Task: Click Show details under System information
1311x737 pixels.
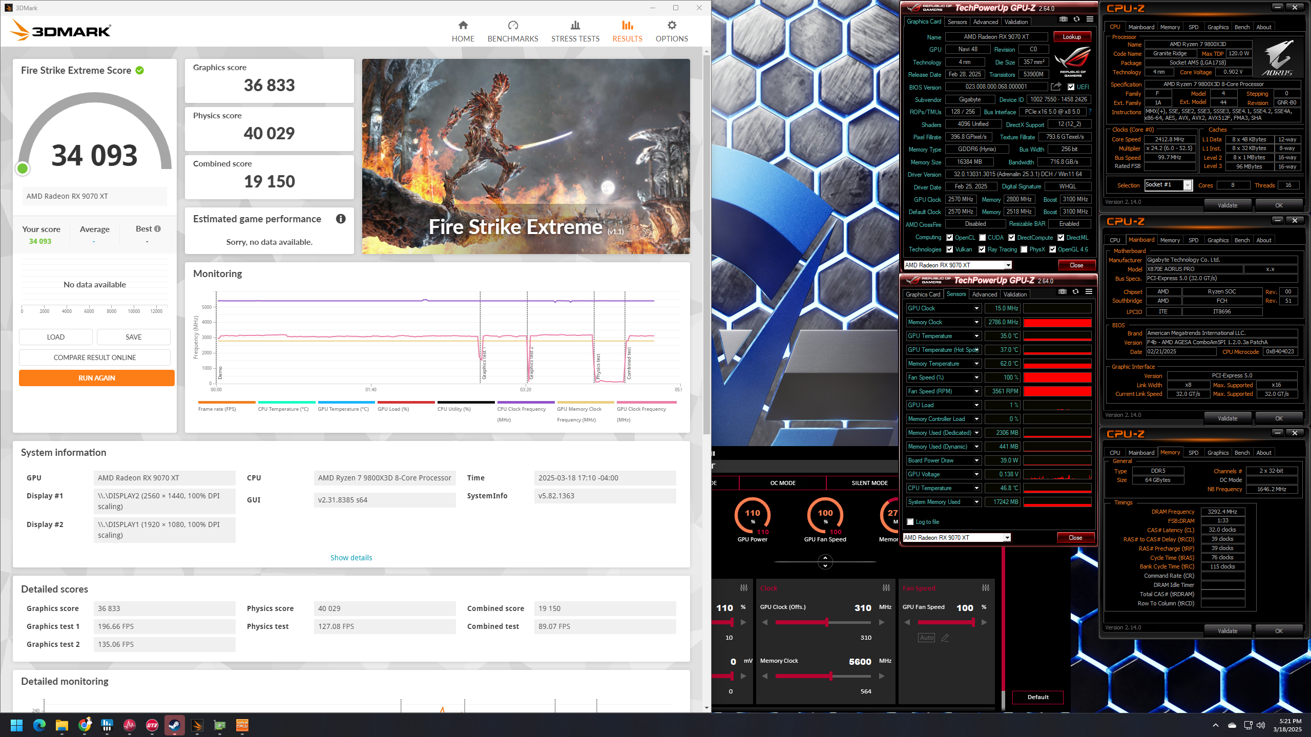Action: pyautogui.click(x=351, y=558)
